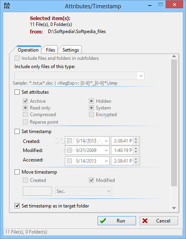Open the Files tab

(x=50, y=50)
